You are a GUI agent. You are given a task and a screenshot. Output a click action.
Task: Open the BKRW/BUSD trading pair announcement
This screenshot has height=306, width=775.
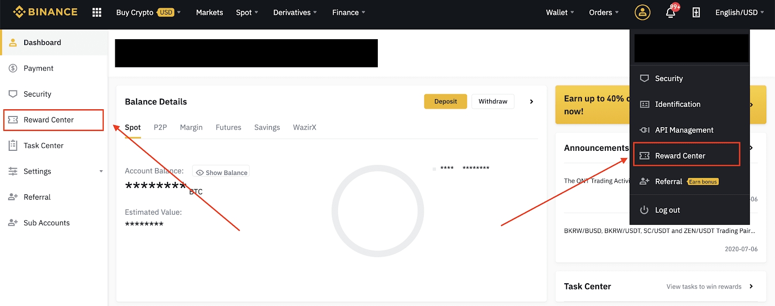pyautogui.click(x=659, y=231)
